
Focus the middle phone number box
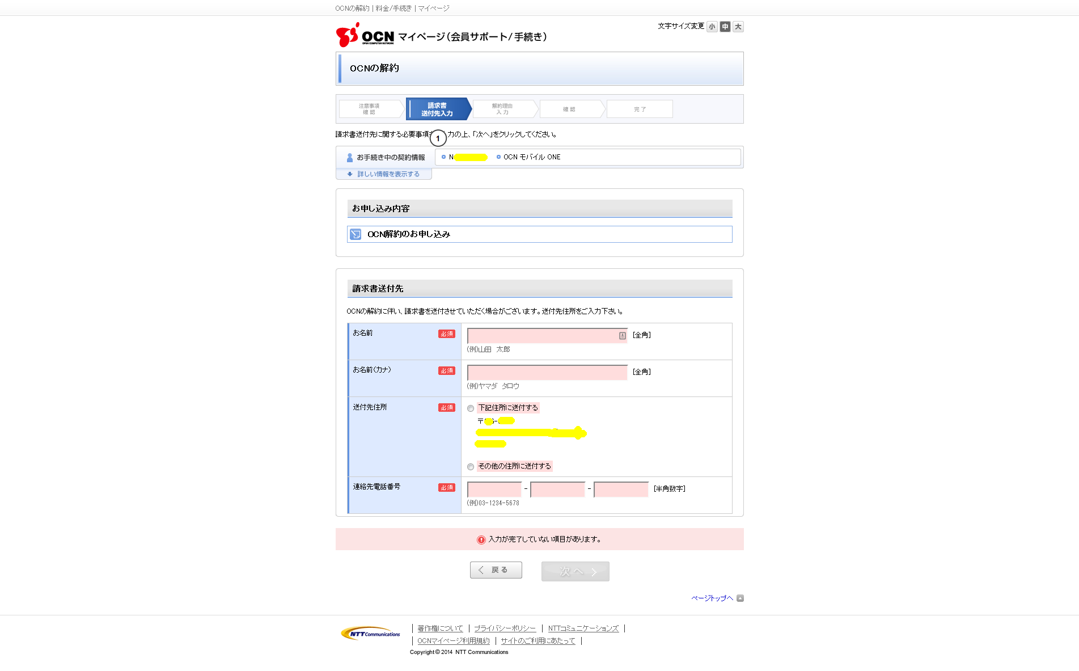point(558,489)
